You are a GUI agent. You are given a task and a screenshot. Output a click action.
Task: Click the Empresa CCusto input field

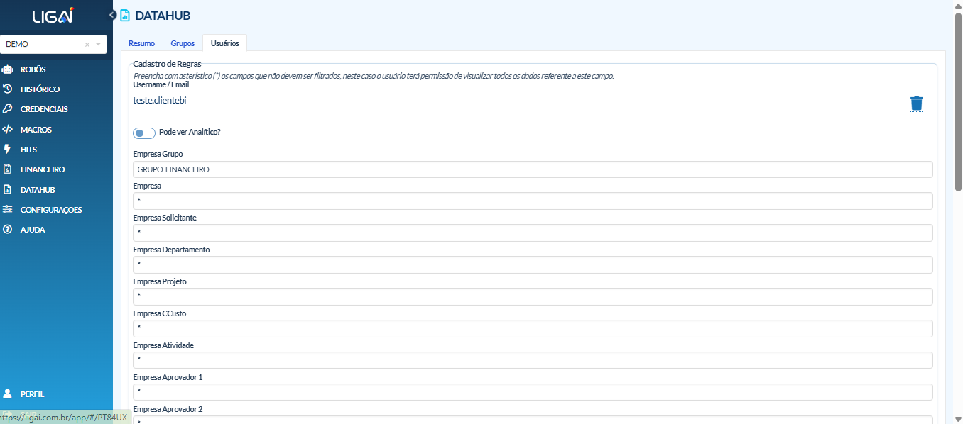(x=533, y=329)
